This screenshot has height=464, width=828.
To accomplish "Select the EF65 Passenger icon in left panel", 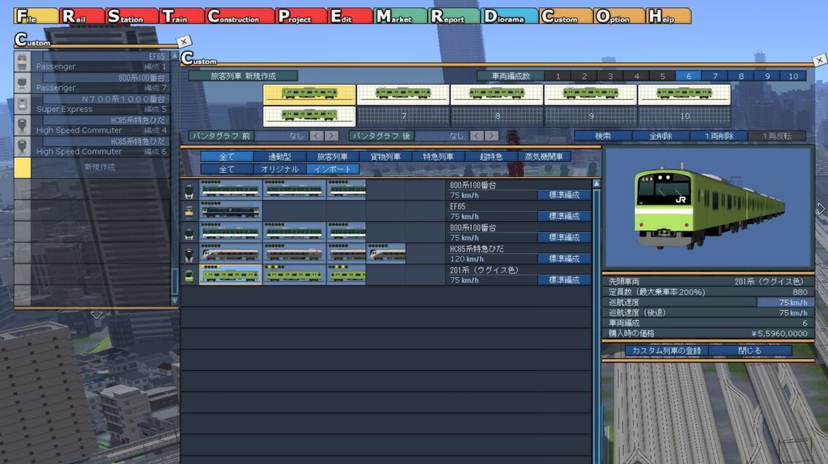I will 23,62.
